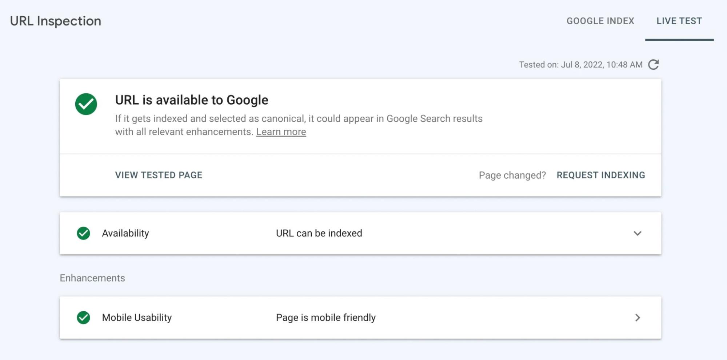
Task: Click REQUEST INDEXING
Action: point(601,175)
